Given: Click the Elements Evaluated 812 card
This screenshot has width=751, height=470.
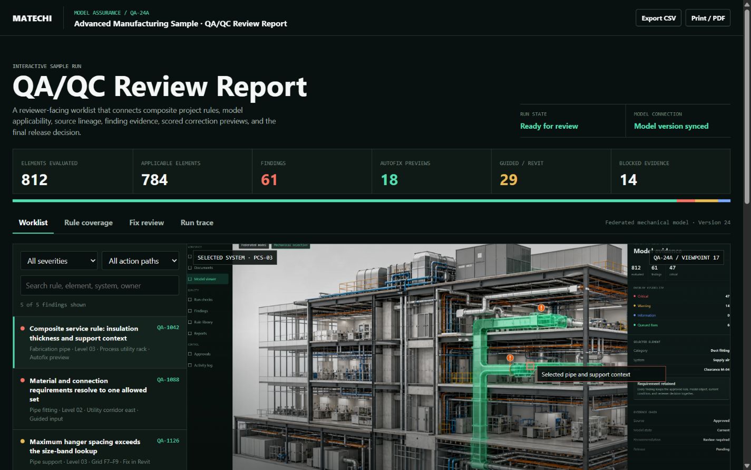Looking at the screenshot, I should (73, 171).
